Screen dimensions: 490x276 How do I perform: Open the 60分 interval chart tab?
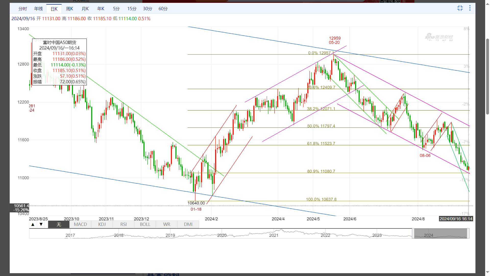pos(163,9)
